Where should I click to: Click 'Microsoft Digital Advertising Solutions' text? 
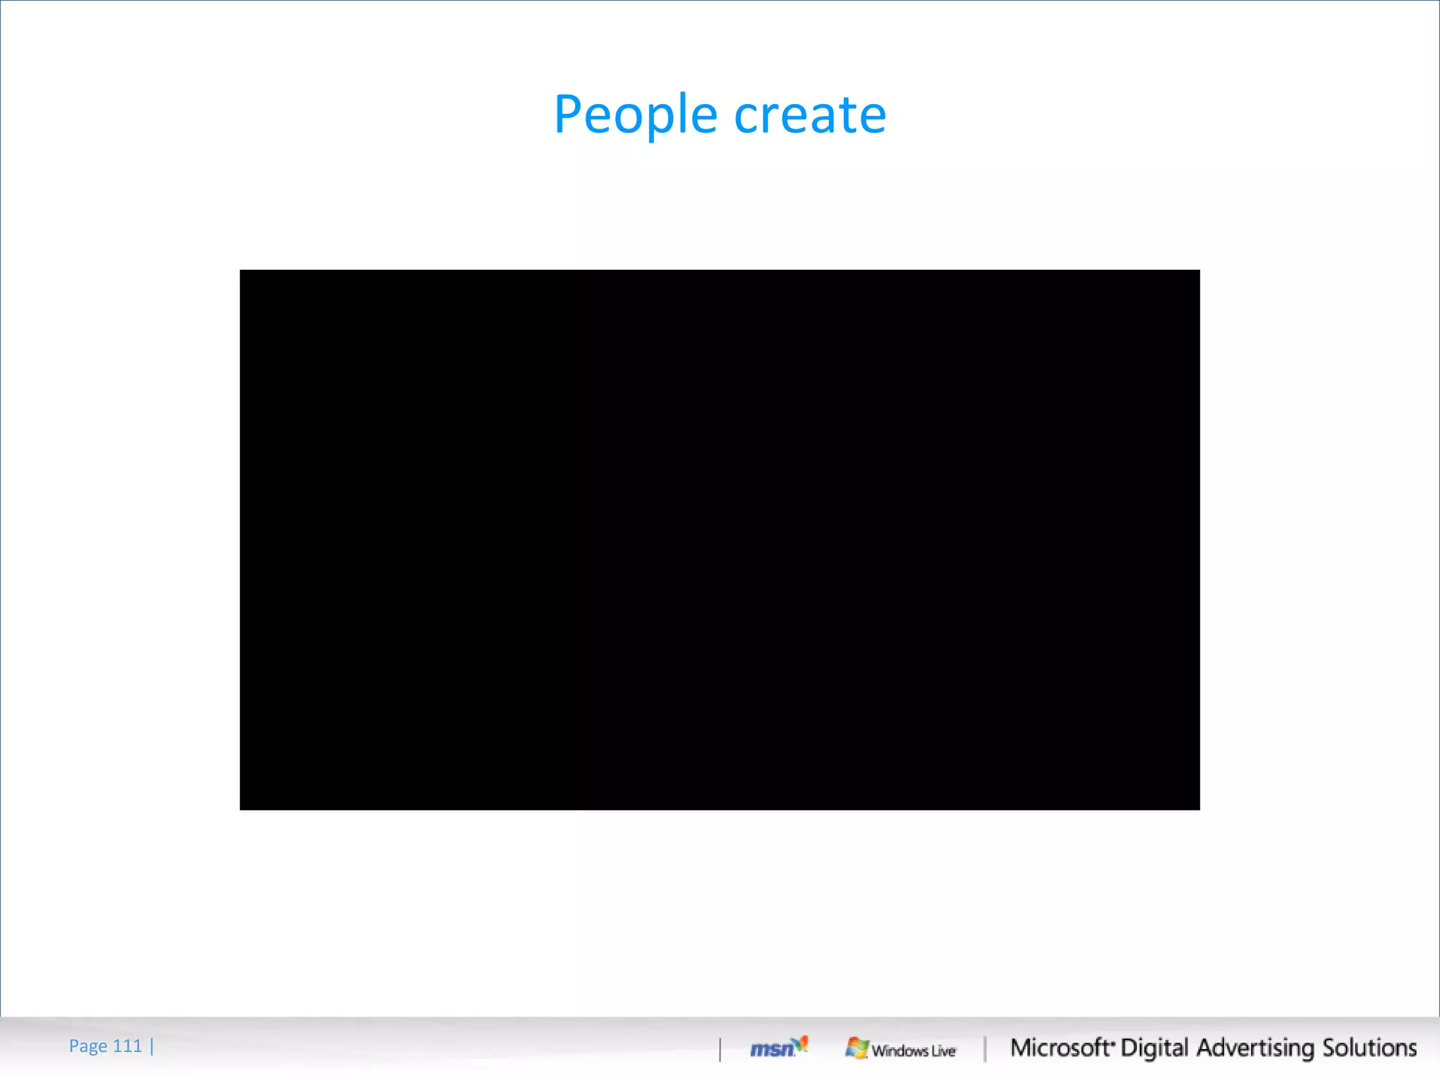click(x=1213, y=1048)
